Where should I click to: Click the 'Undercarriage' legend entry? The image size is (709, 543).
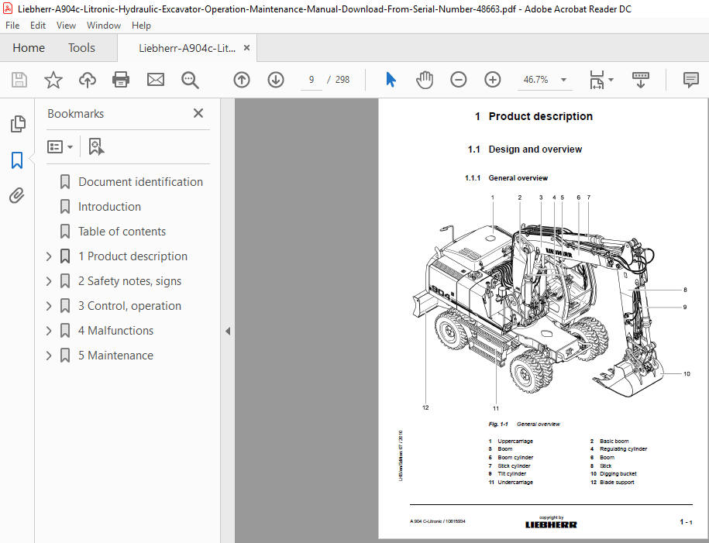click(x=515, y=483)
